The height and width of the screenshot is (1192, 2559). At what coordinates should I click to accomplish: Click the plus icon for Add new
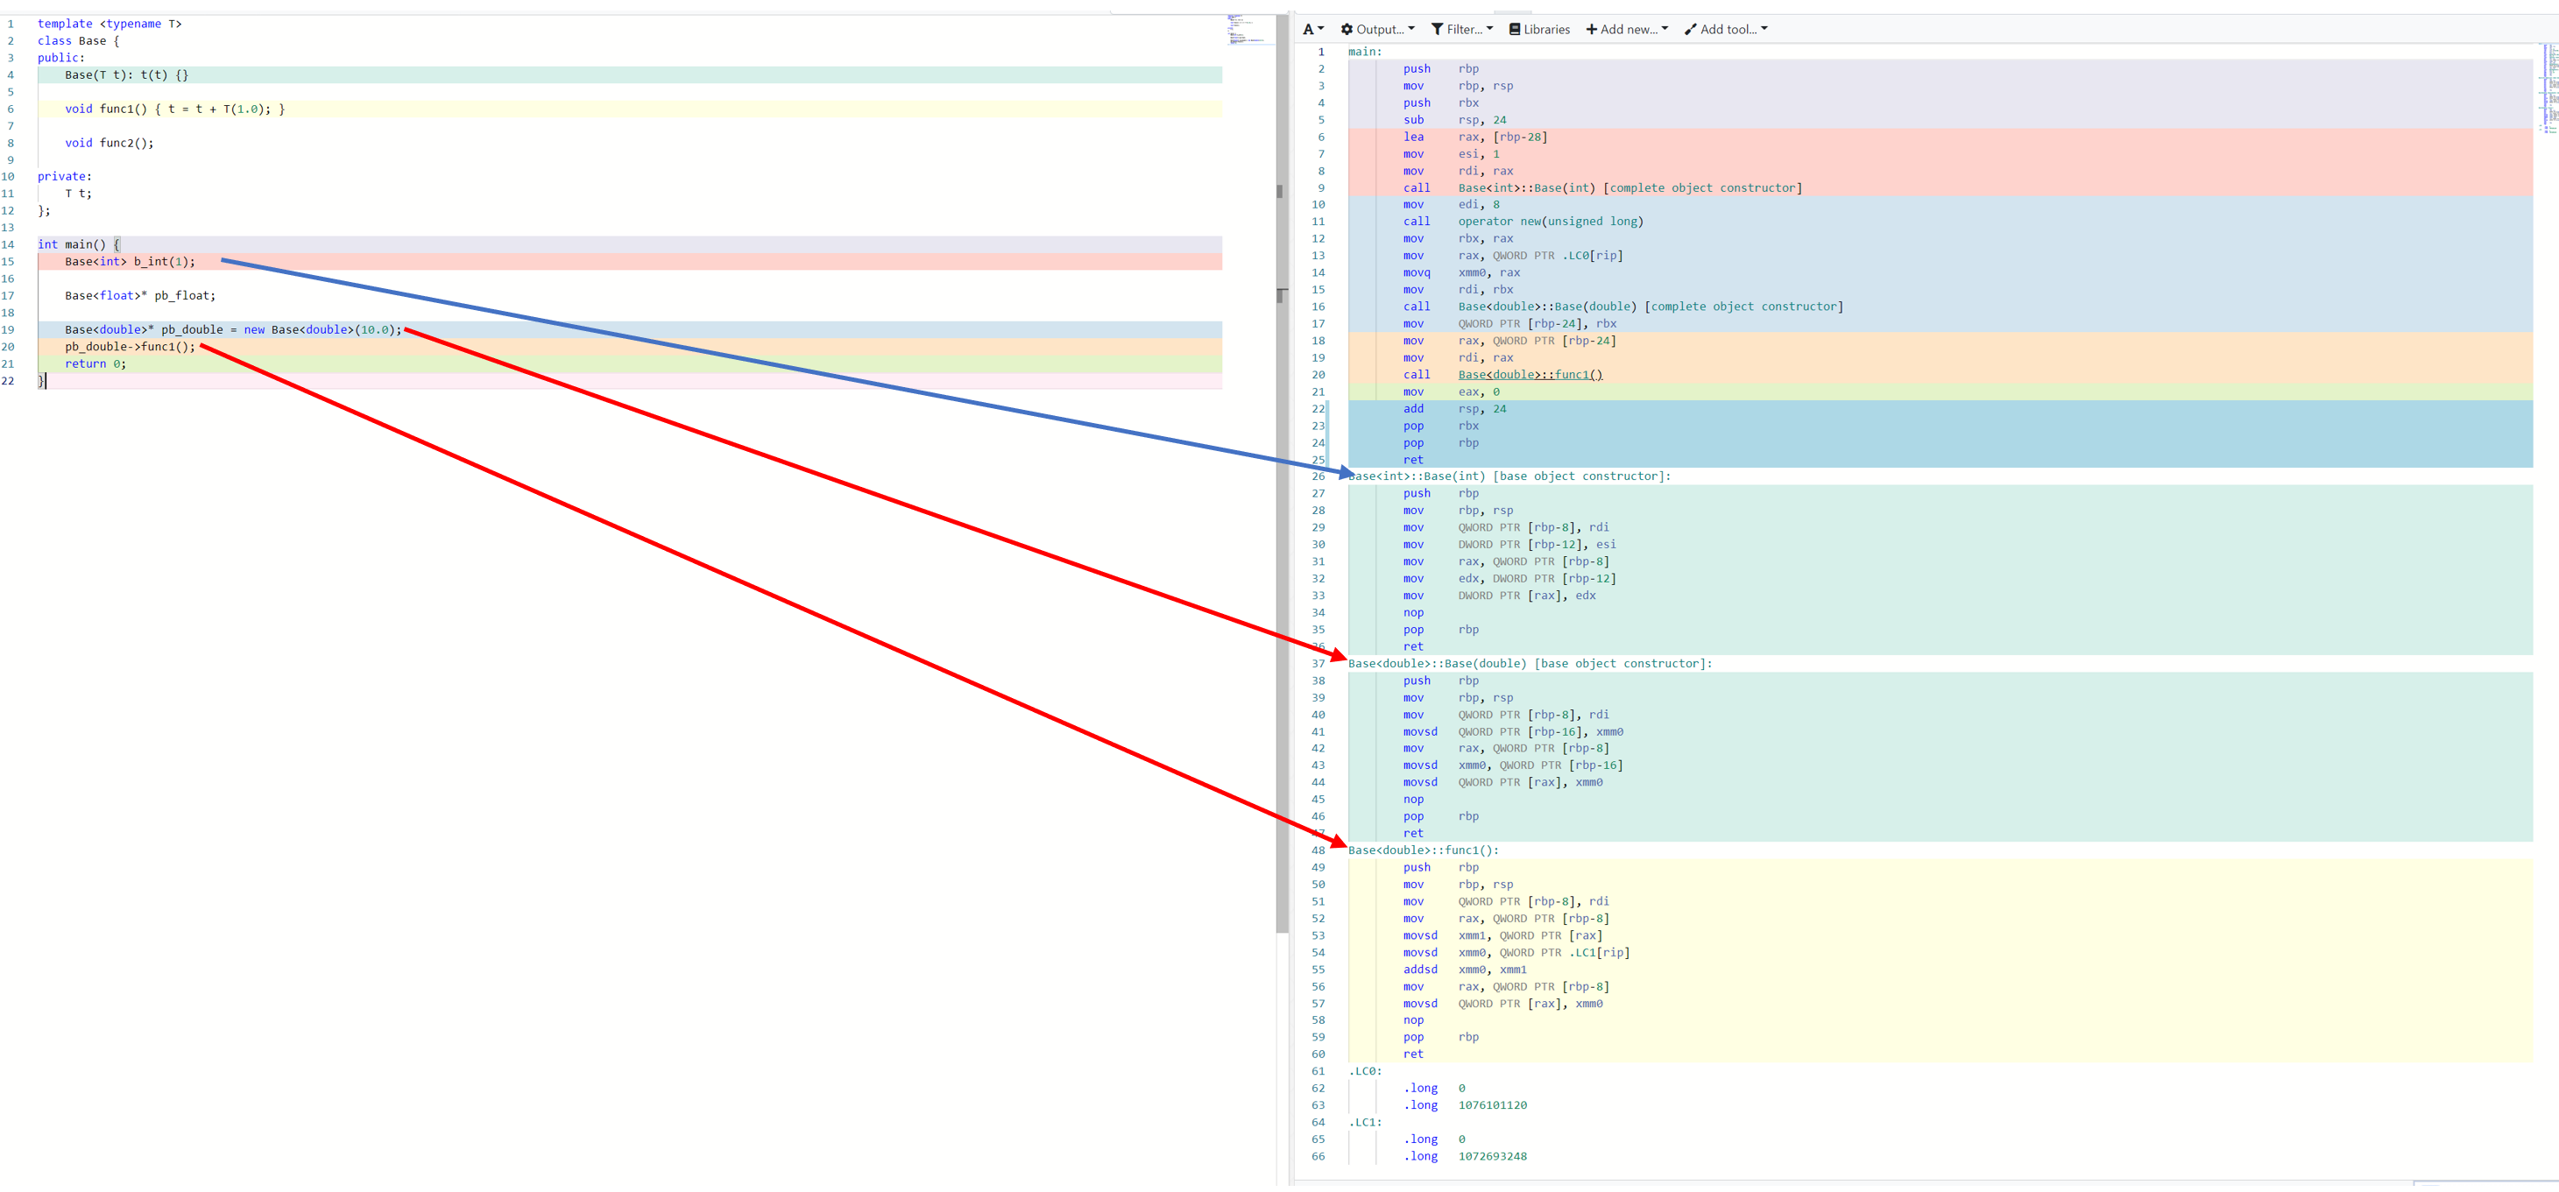[x=1592, y=30]
